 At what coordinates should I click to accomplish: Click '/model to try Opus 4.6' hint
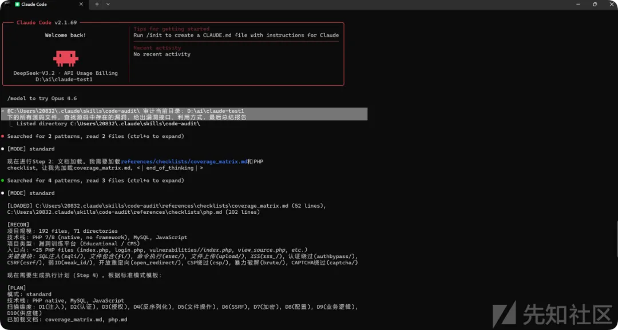pos(42,98)
